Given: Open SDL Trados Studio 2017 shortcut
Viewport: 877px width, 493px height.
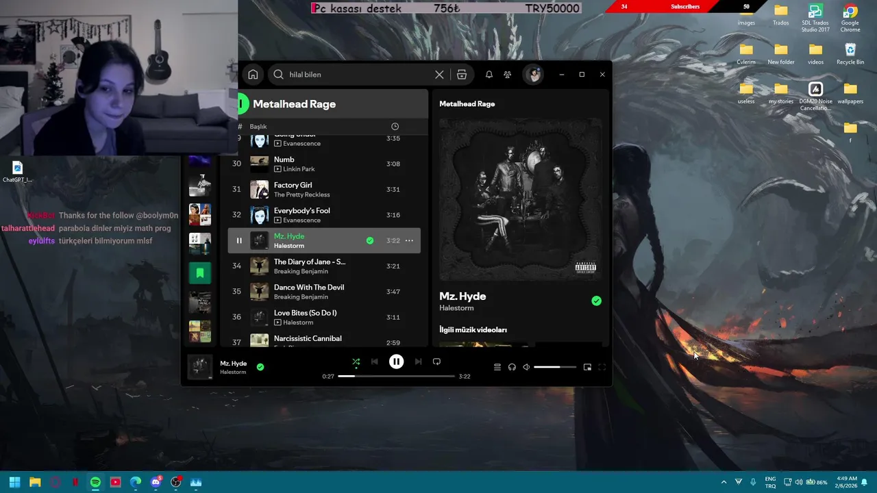Looking at the screenshot, I should [815, 18].
